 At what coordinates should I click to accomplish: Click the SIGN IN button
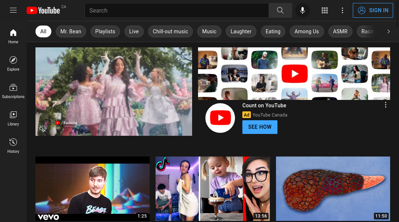click(373, 10)
